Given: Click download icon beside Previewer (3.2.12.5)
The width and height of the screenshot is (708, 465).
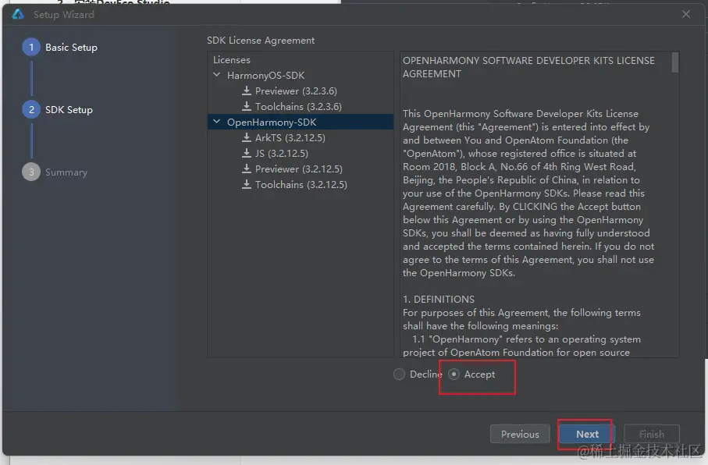Looking at the screenshot, I should click(x=246, y=169).
